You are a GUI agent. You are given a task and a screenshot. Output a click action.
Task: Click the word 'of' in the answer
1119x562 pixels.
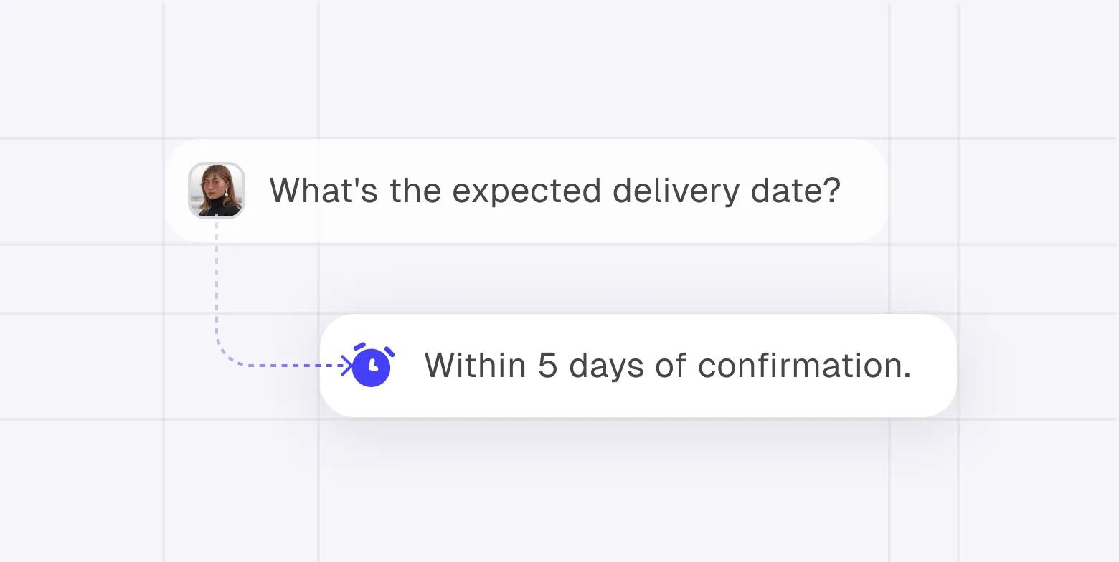(x=671, y=366)
